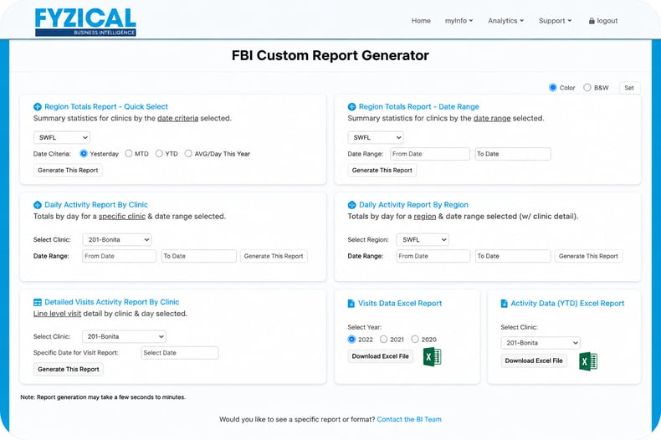This screenshot has height=440, width=661.
Task: Select year 2020 for Visits Data
Action: [415, 339]
